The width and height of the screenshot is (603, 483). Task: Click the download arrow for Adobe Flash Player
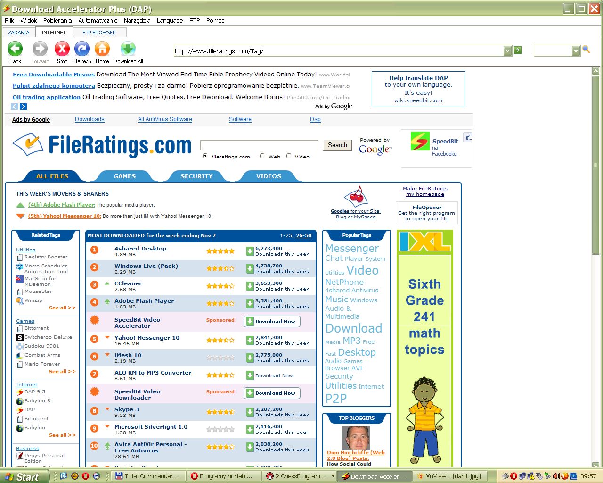click(250, 304)
